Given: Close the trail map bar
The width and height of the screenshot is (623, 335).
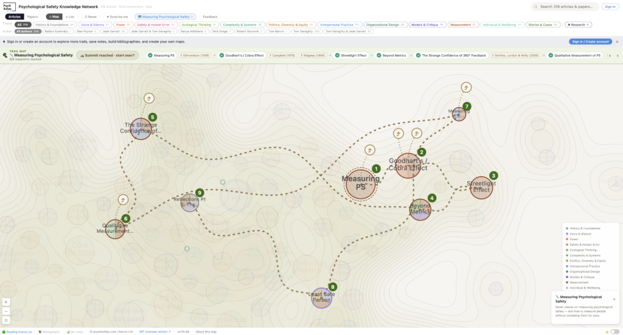Looking at the screenshot, I should (618, 55).
